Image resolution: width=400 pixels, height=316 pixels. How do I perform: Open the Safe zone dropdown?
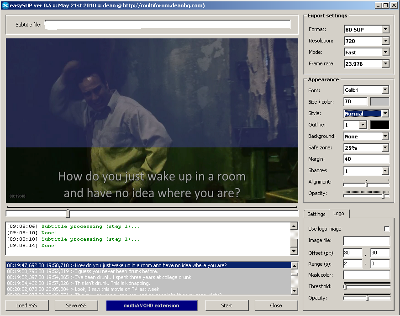(x=385, y=147)
